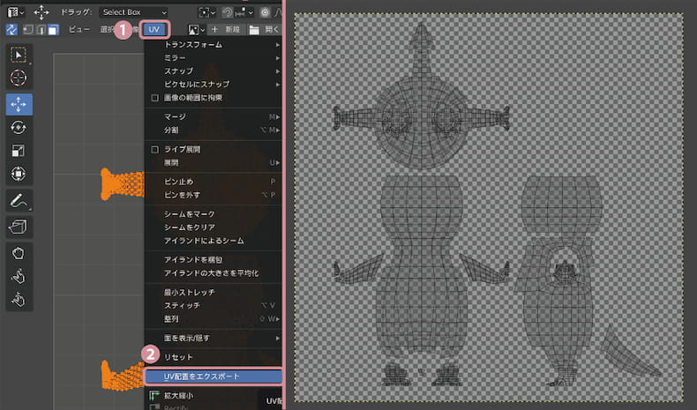697x410 pixels.
Task: Toggle UV sync selection button
Action: (x=11, y=30)
